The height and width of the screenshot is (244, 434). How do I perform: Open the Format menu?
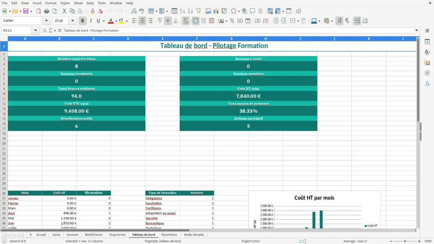[51, 3]
